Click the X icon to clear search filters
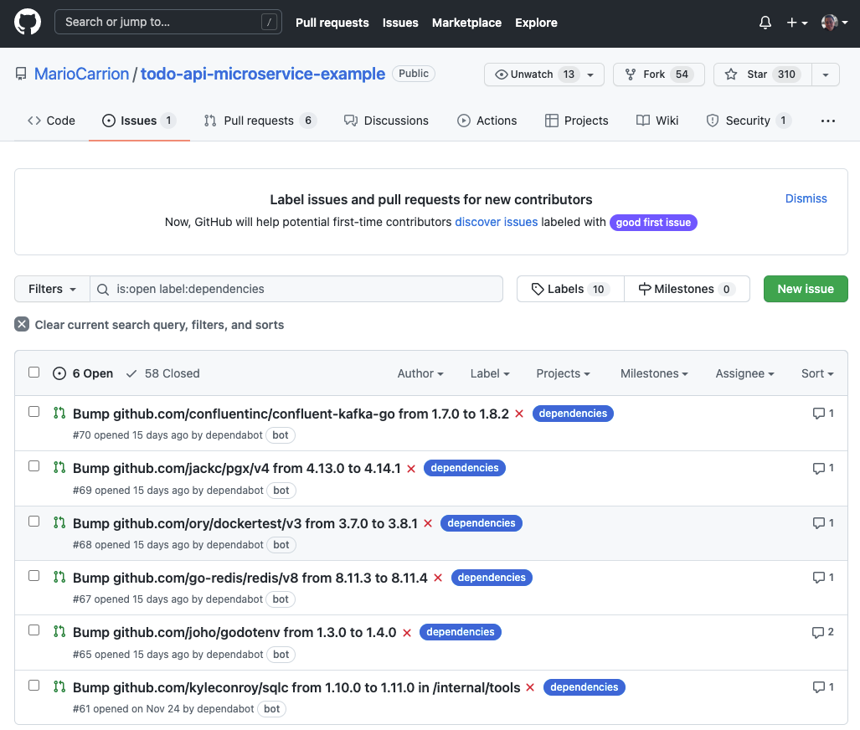860x730 pixels. pos(22,324)
